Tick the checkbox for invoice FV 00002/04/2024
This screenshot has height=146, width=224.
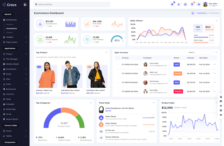(118, 64)
